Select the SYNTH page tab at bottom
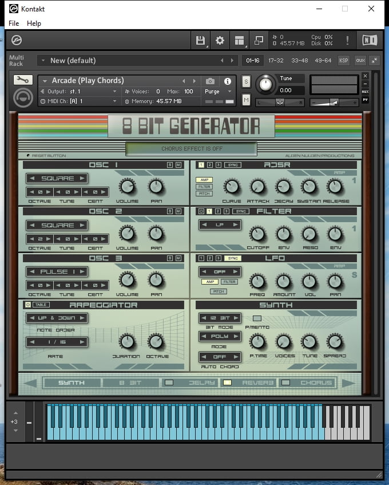Screen dimensions: 389x485 [x=72, y=383]
